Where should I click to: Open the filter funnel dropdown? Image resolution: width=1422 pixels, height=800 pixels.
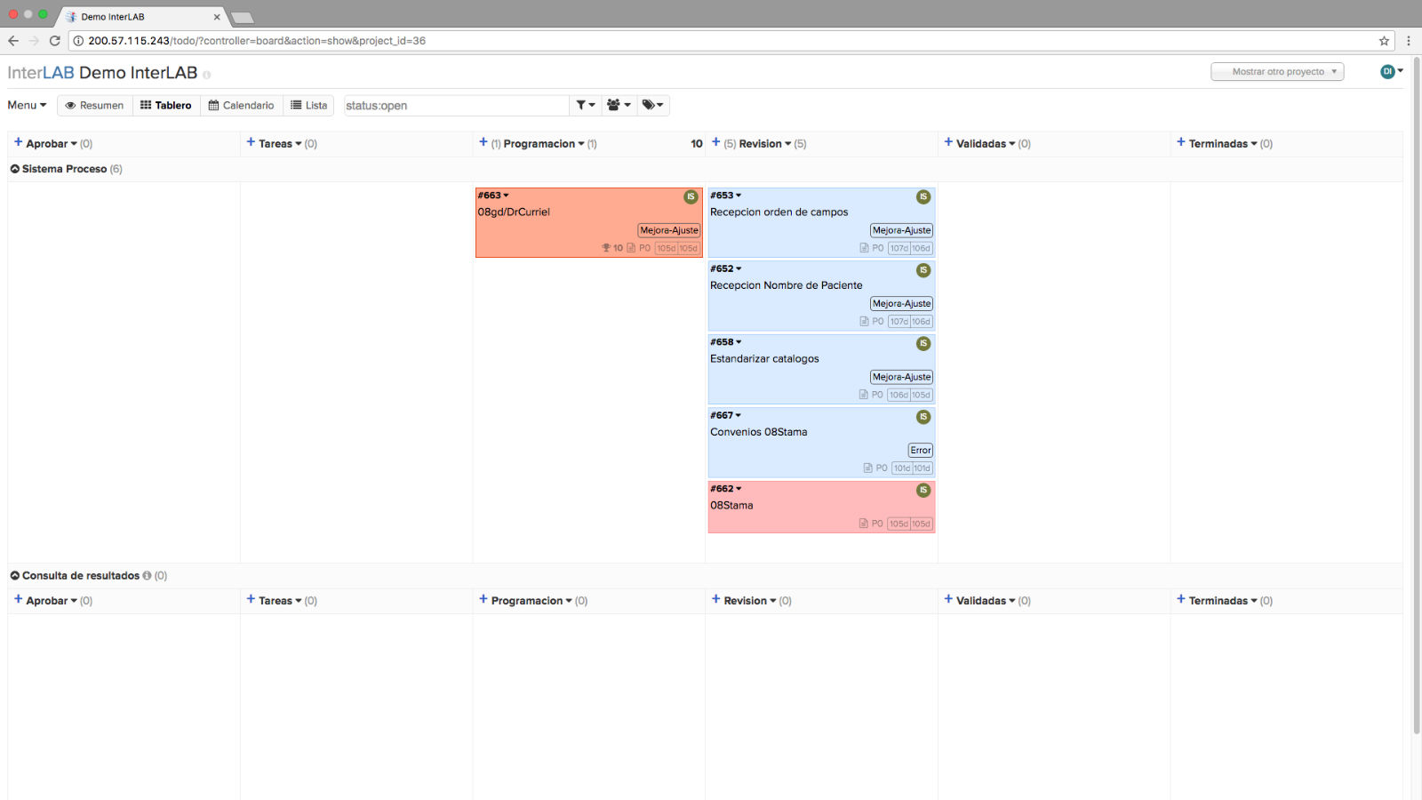586,105
